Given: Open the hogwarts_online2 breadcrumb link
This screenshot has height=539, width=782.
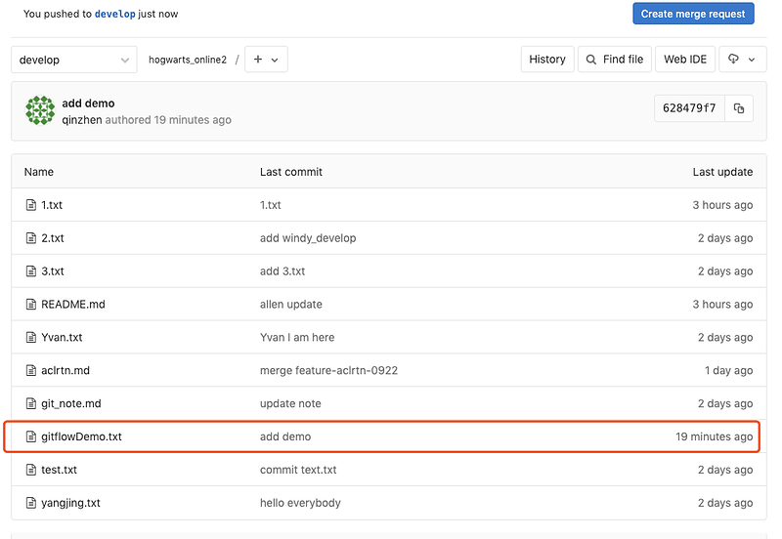Looking at the screenshot, I should 188,60.
